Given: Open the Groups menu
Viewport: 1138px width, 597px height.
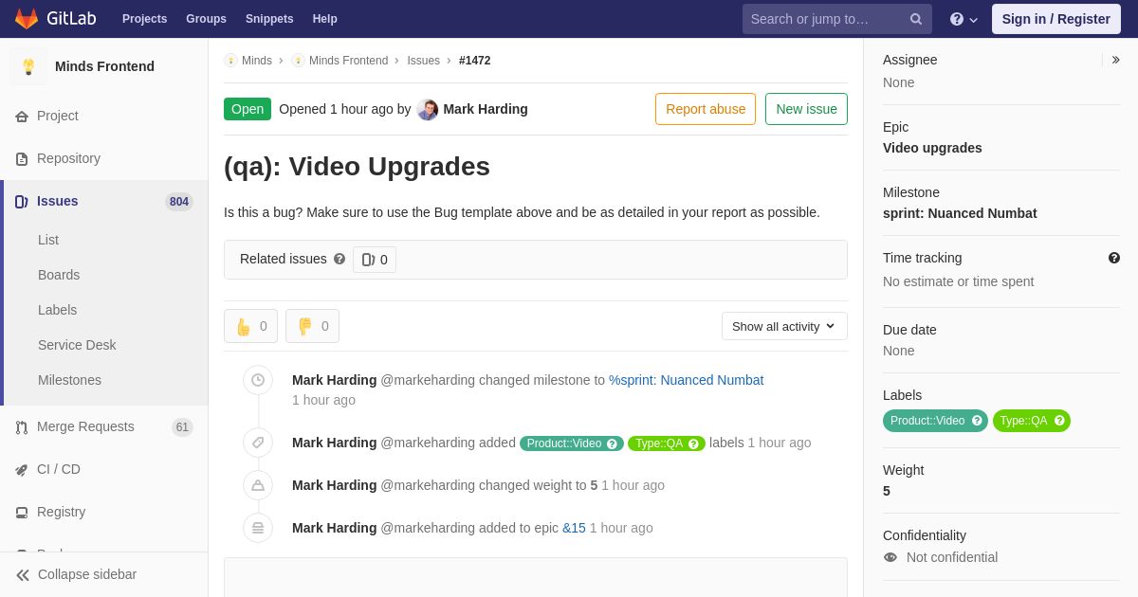Looking at the screenshot, I should coord(206,19).
